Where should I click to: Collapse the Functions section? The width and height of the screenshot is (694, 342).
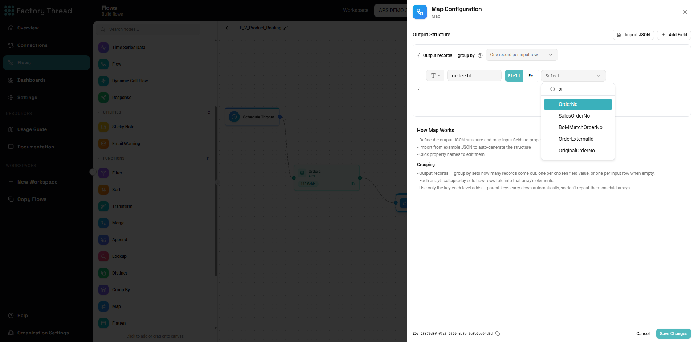point(99,158)
